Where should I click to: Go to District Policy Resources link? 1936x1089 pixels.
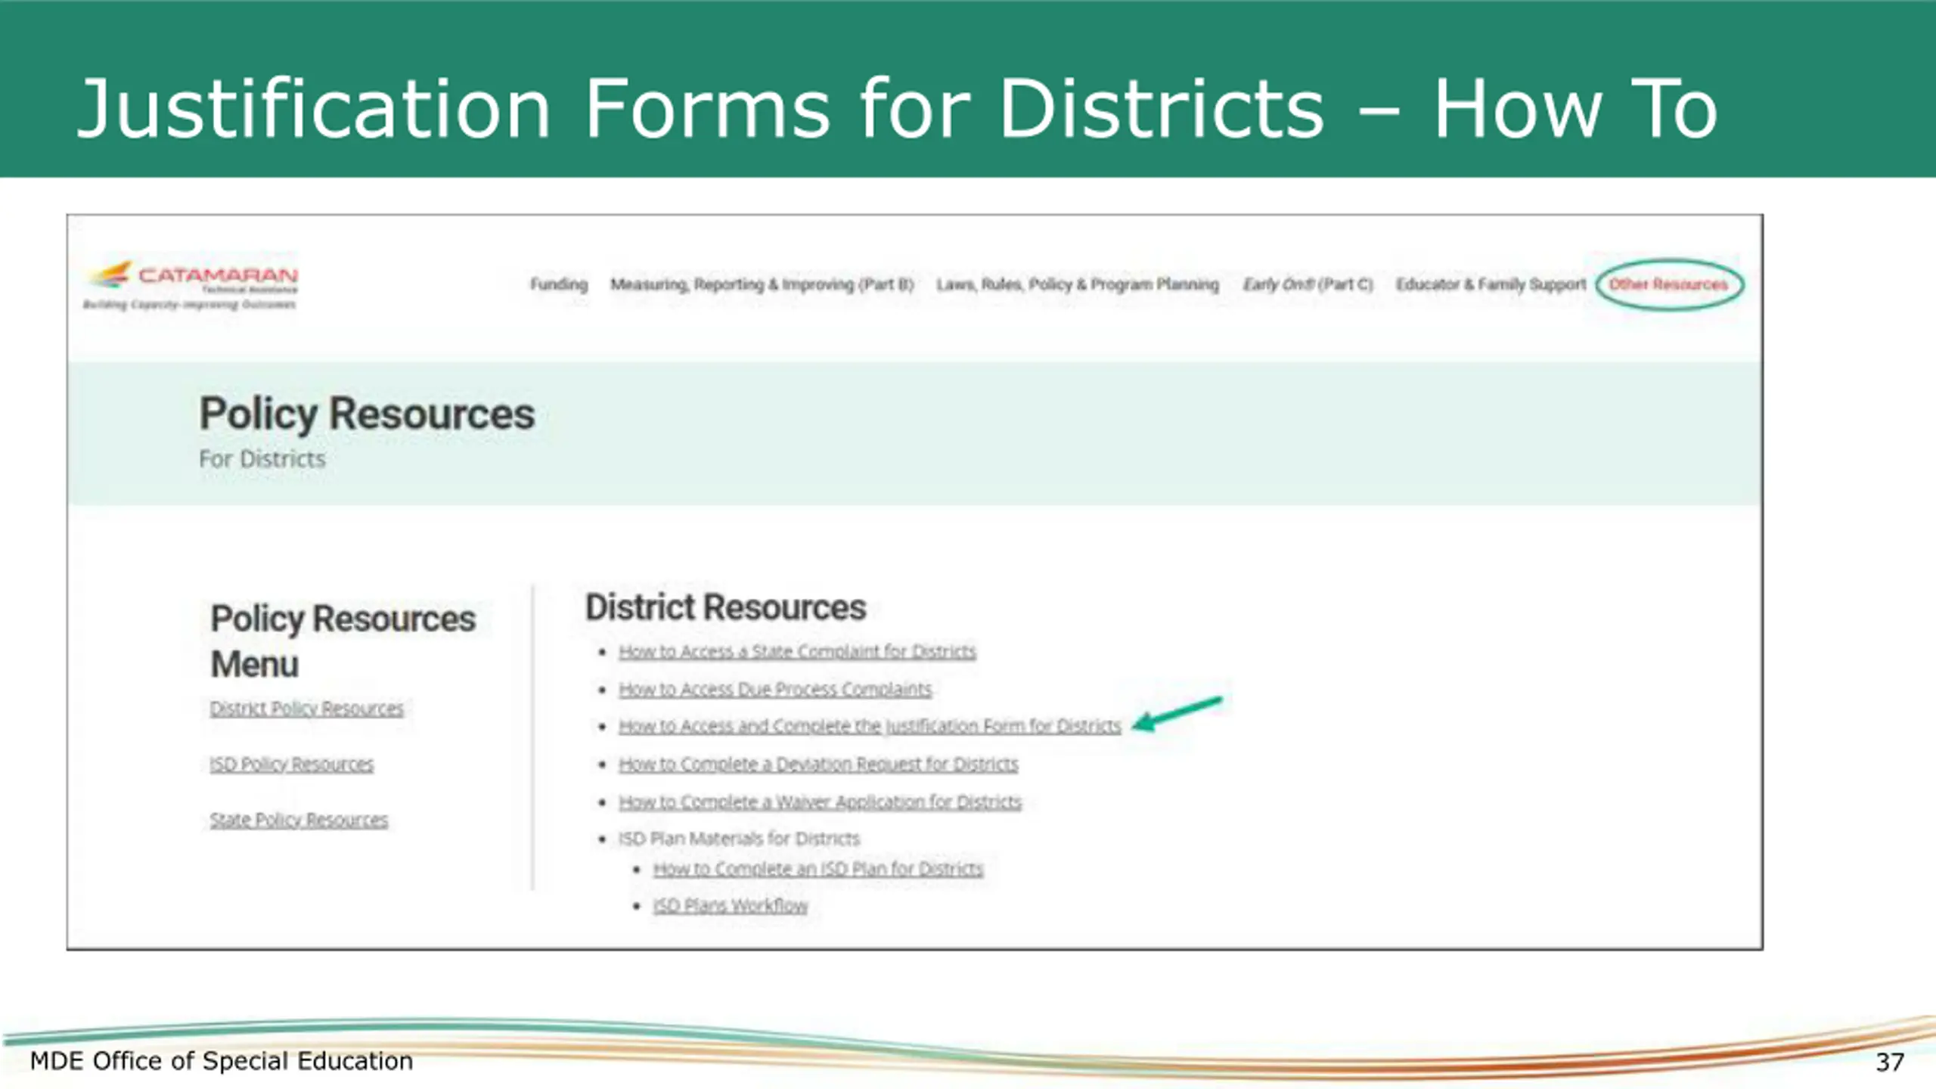click(306, 709)
